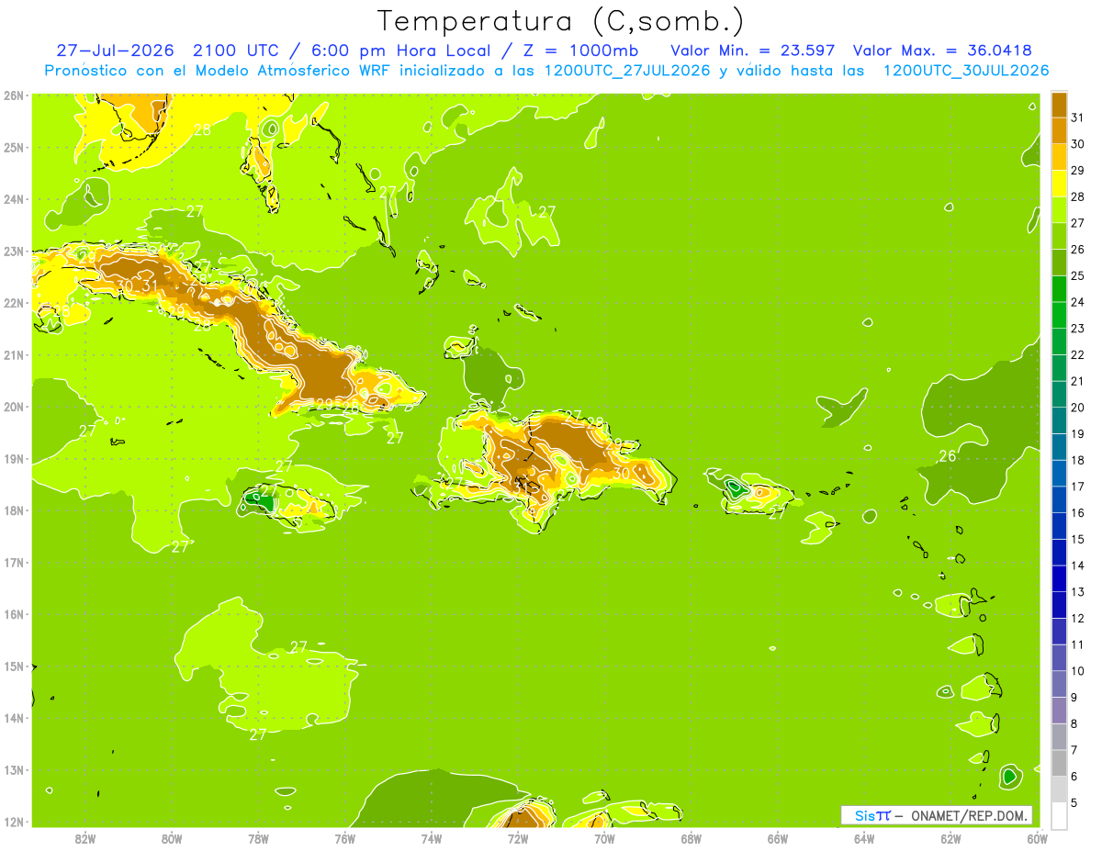Click the gray colorbar segment between 6 and 7
The image size is (1102, 851).
[1059, 763]
